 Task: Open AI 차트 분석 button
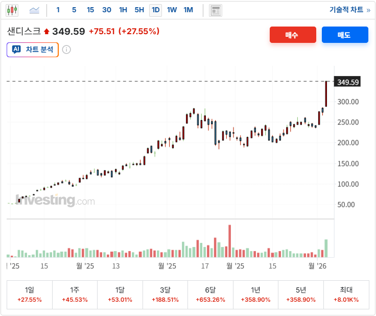click(33, 50)
